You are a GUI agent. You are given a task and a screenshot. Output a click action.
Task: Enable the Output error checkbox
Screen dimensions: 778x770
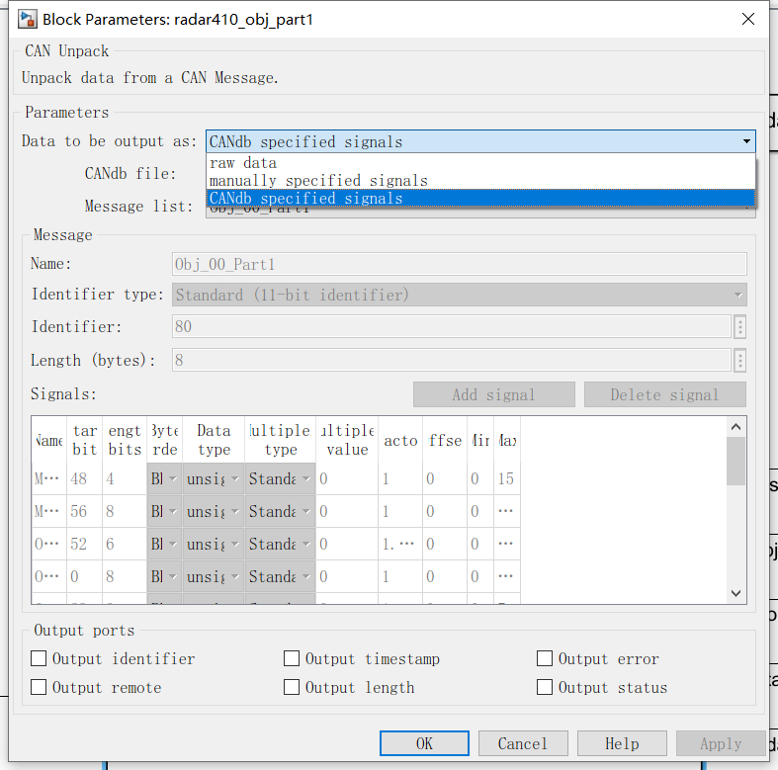(545, 658)
